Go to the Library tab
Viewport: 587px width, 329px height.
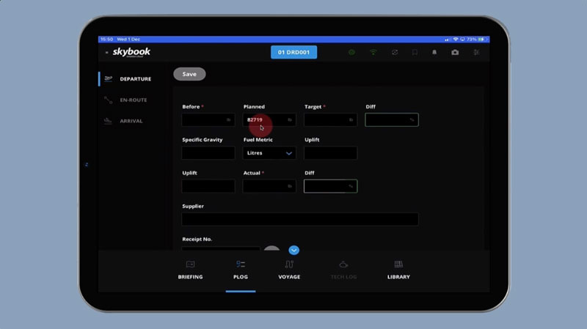pyautogui.click(x=398, y=270)
